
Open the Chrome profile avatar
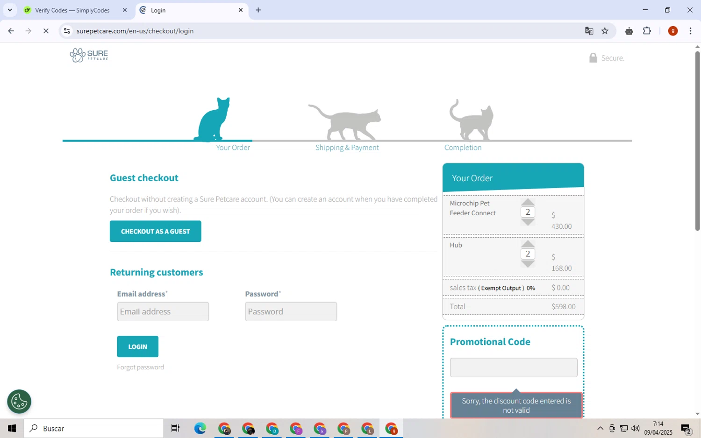coord(673,31)
